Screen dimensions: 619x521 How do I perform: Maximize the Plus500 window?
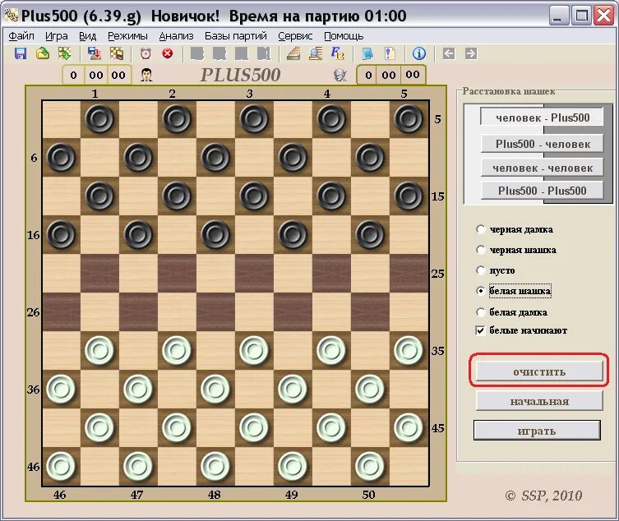coord(581,16)
